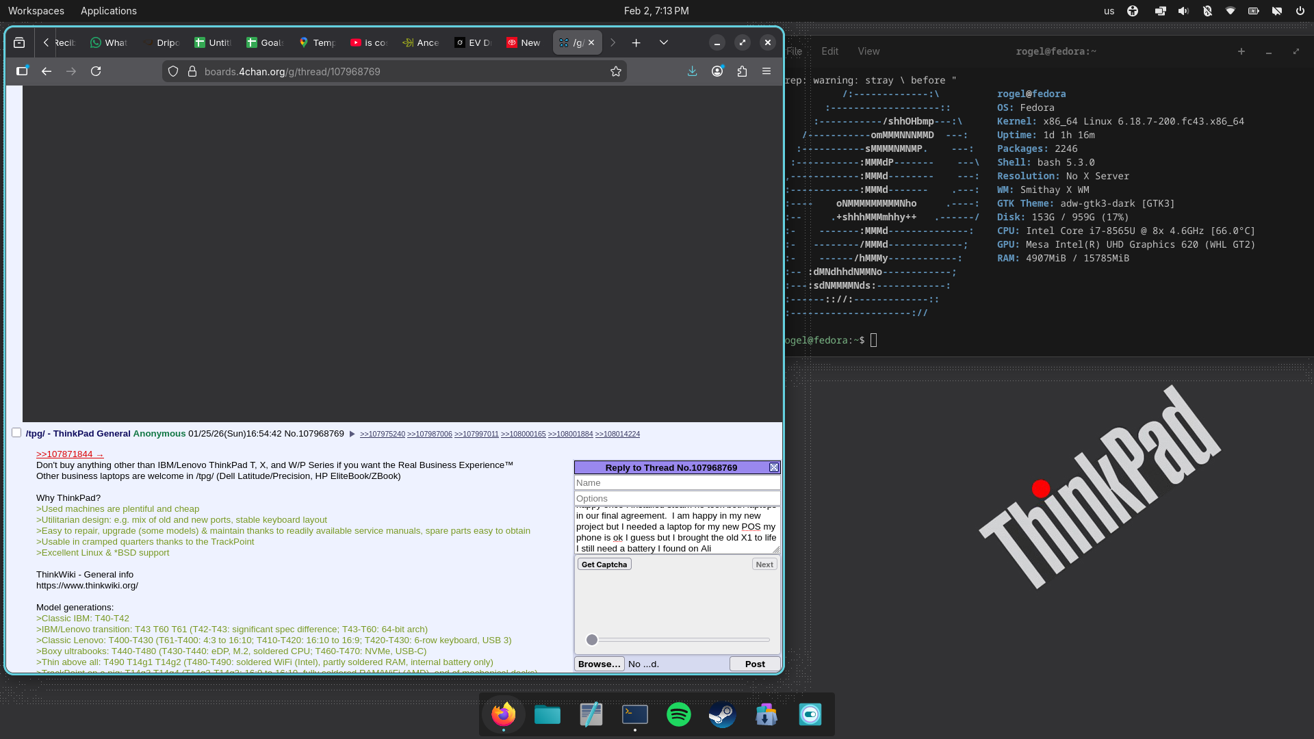Viewport: 1314px width, 739px height.
Task: Open Firefox hamburger application menu
Action: 766,71
